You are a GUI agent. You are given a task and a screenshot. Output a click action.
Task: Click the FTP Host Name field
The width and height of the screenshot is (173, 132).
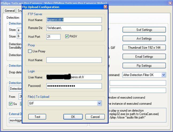(x=74, y=20)
